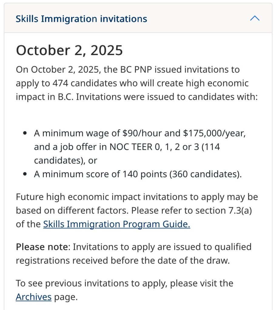
Task: Collapse the Skills Immigration invitations chevron
Action: (x=254, y=18)
